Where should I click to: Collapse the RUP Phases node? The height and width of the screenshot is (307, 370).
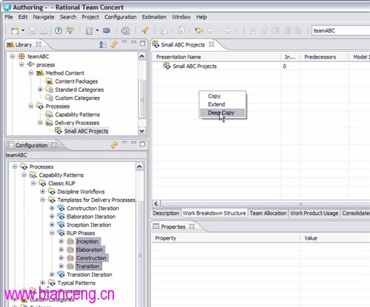pos(52,233)
